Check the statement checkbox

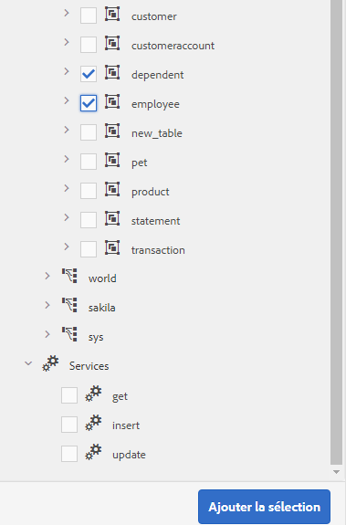pyautogui.click(x=89, y=220)
